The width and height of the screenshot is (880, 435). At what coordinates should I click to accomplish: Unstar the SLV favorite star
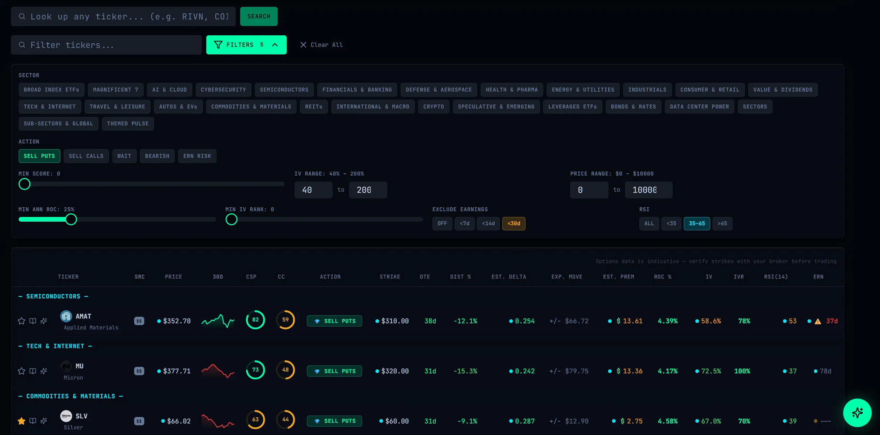(22, 421)
